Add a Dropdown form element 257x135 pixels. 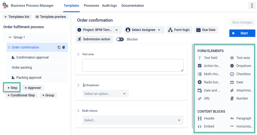point(241,66)
